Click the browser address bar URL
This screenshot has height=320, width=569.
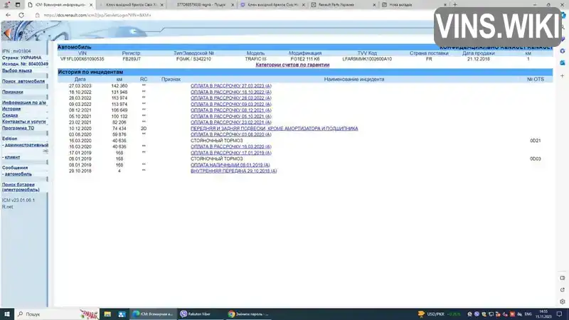[x=97, y=15]
